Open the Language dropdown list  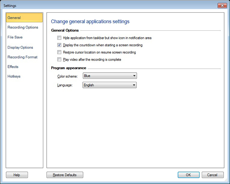(x=110, y=85)
